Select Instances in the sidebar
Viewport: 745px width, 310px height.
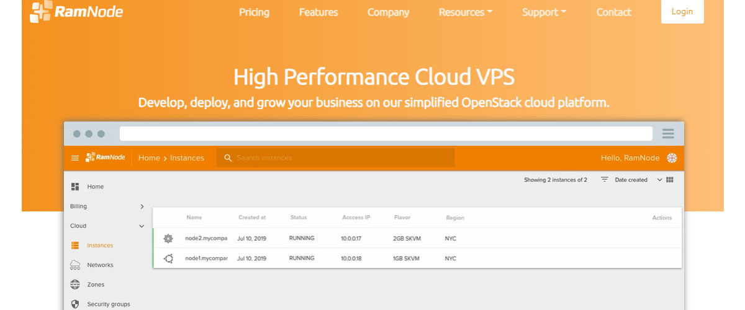pyautogui.click(x=100, y=246)
